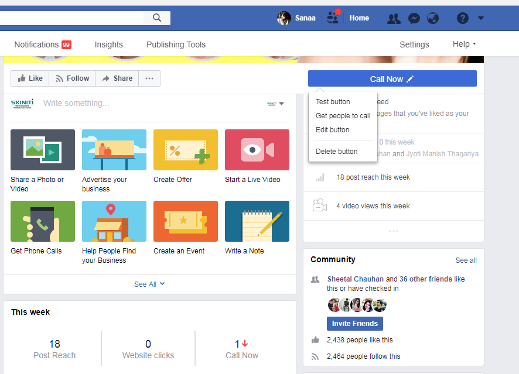Viewport: 519px width, 374px height.
Task: Click See all in Community
Action: pyautogui.click(x=466, y=260)
